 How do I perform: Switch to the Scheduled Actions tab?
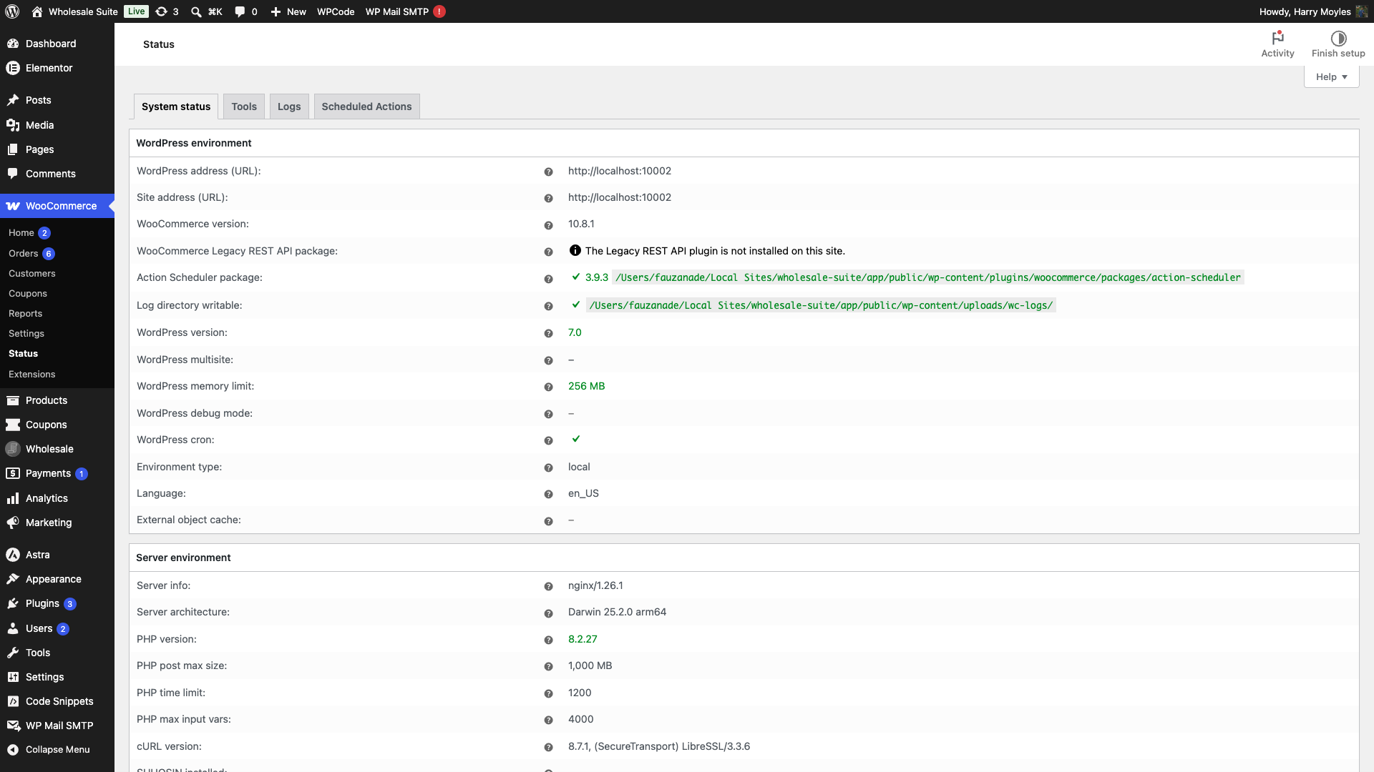point(366,107)
